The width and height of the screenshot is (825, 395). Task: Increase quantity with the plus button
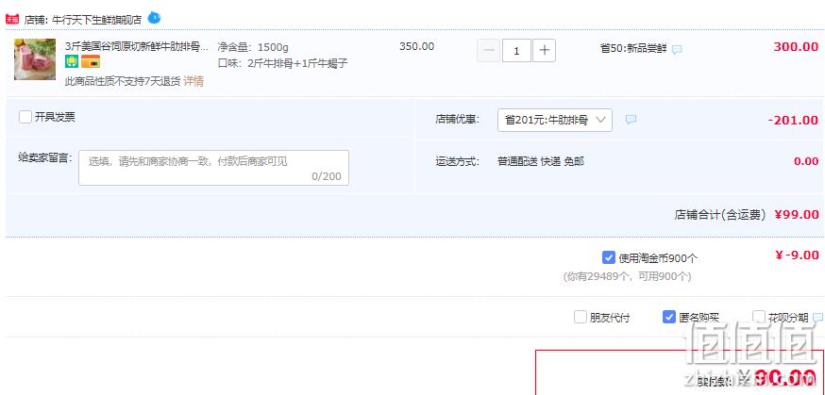pos(544,51)
